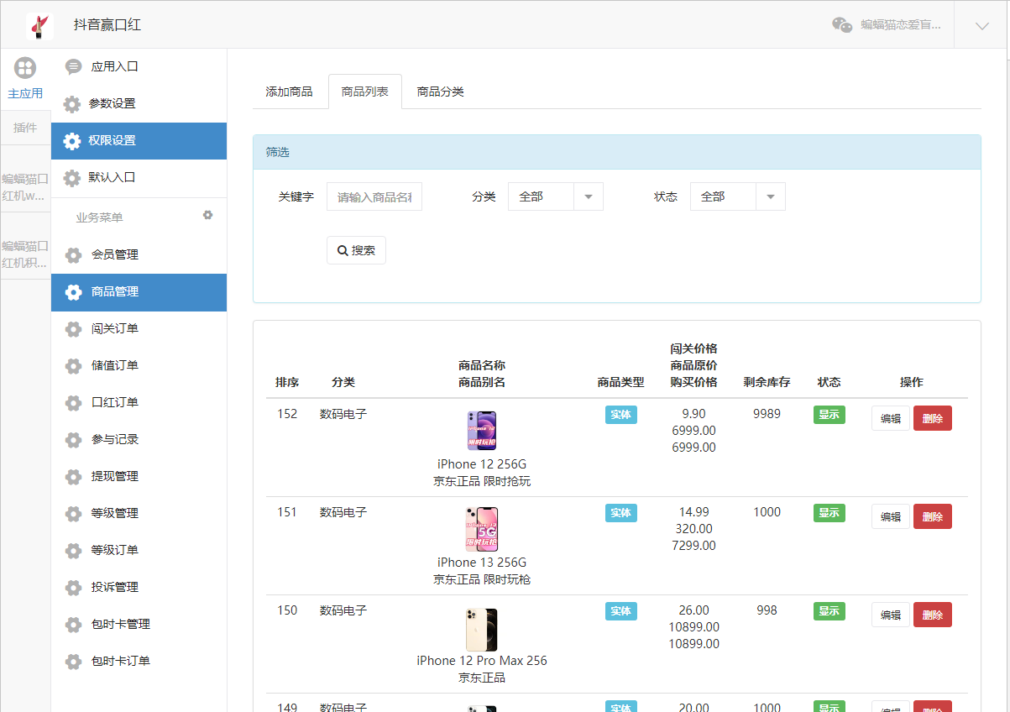The image size is (1010, 712).
Task: Click the gear icon beside 参数设置
Action: coord(73,104)
